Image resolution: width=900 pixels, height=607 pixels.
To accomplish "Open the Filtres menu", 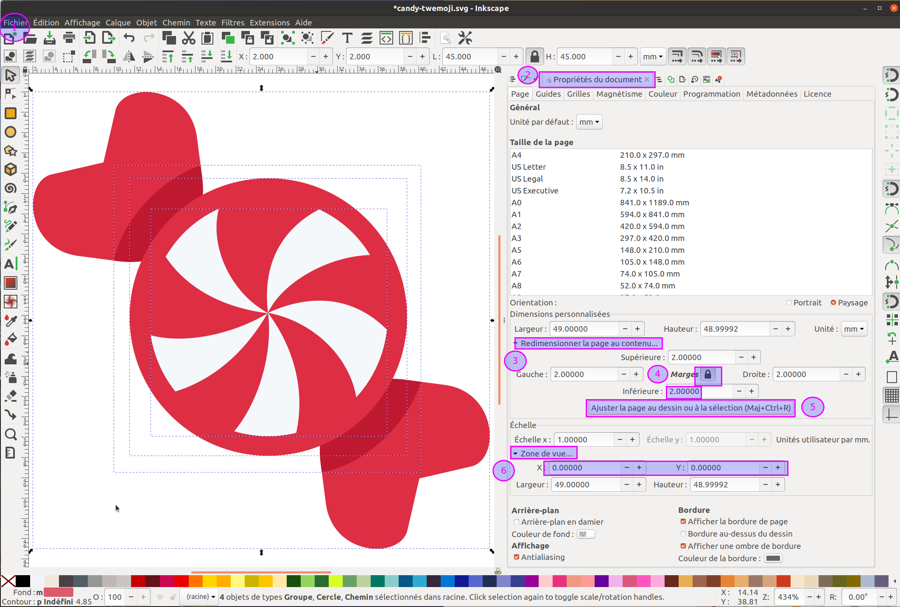I will pyautogui.click(x=232, y=22).
